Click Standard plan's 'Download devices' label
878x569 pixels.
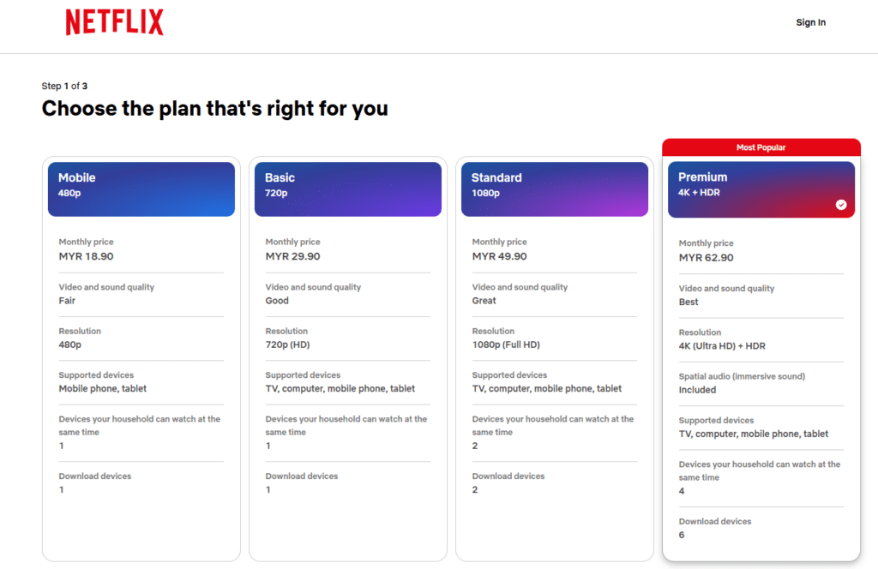tap(508, 476)
